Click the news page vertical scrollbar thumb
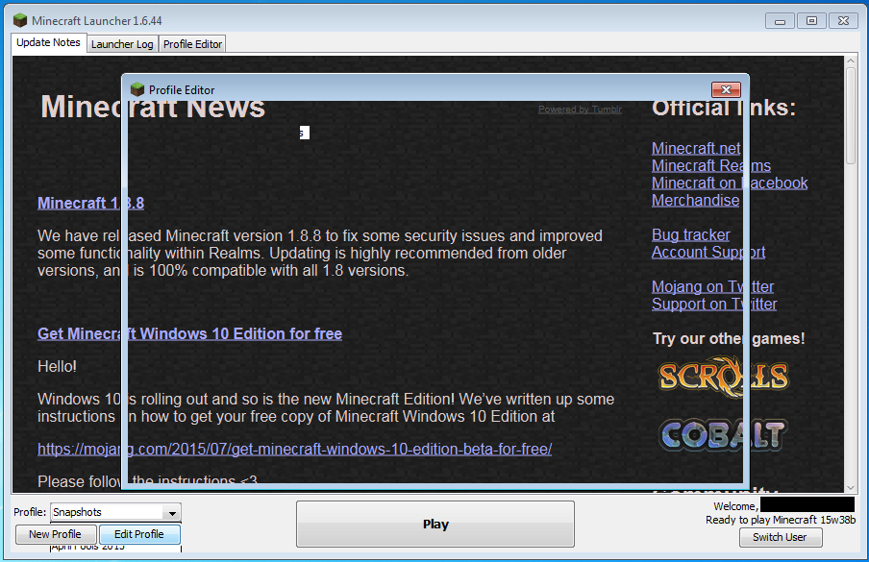Image resolution: width=869 pixels, height=562 pixels. coord(851,115)
